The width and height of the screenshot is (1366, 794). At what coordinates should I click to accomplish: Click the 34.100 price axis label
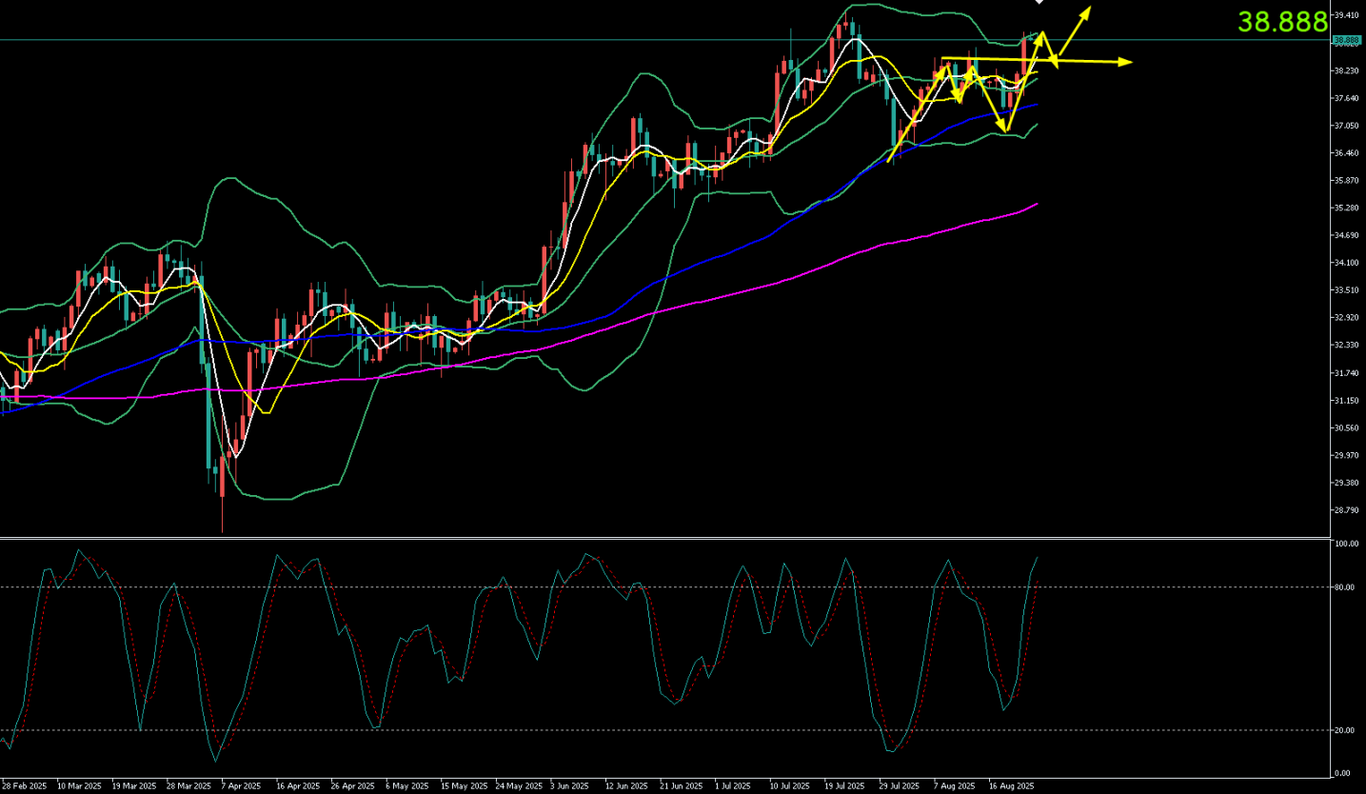1346,263
